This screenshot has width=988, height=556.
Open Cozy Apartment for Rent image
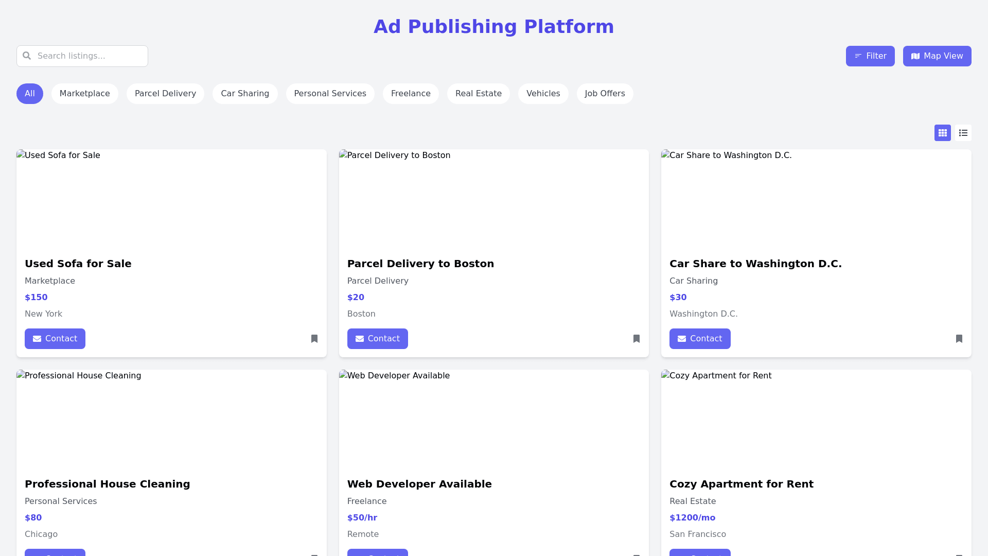pos(816,417)
